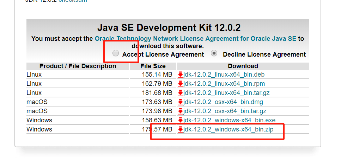Click red download arrow icon for windows .zip
The width and height of the screenshot is (341, 161).
click(x=180, y=130)
